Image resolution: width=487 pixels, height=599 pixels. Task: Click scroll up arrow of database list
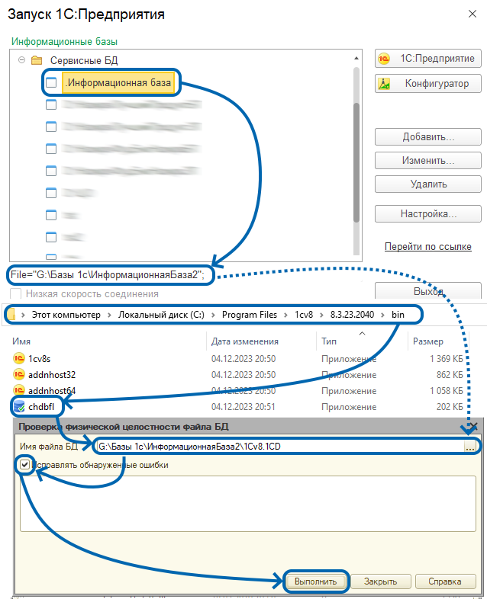tap(356, 58)
